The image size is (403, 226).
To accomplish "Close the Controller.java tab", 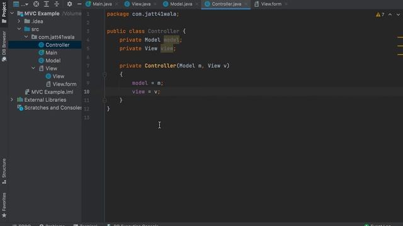I will 246,4.
